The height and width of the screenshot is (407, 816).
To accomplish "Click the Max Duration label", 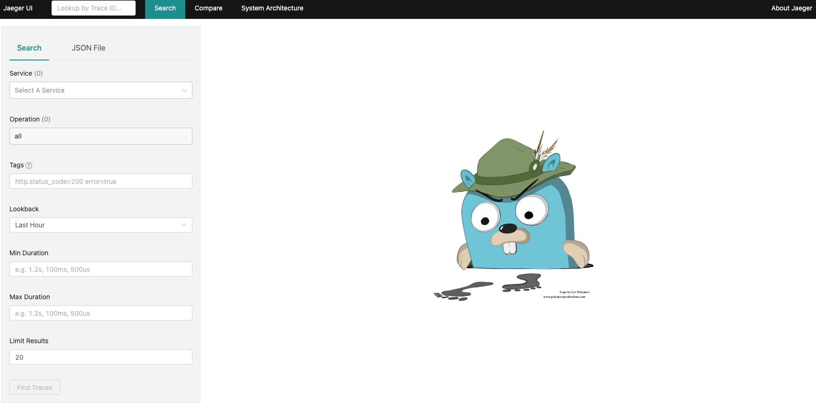I will 30,297.
